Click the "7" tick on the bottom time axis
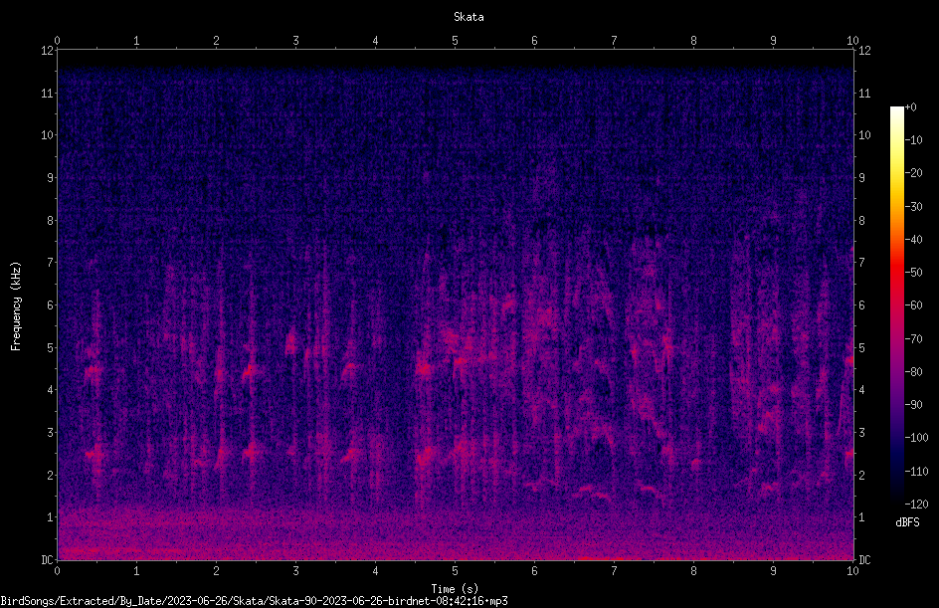 pyautogui.click(x=614, y=571)
